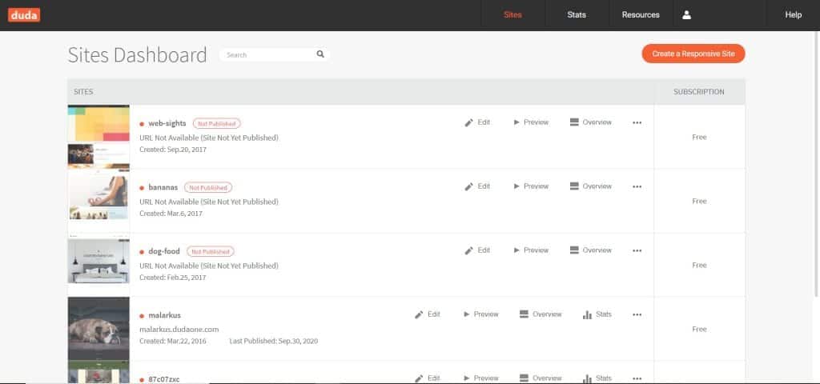
Task: Open the Stats menu item
Action: [577, 15]
